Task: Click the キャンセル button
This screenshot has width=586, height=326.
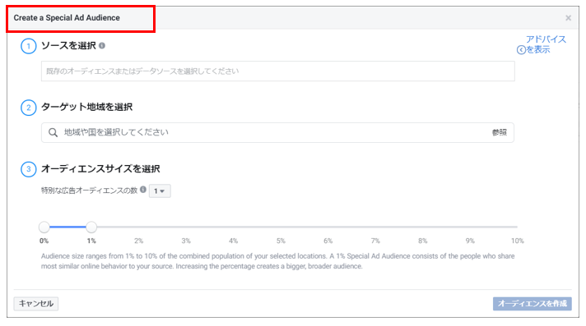Action: [36, 304]
